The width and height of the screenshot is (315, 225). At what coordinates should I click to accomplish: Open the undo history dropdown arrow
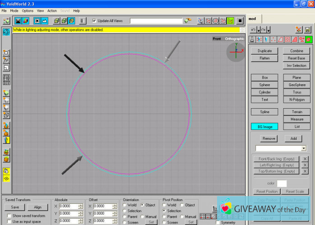258,31
